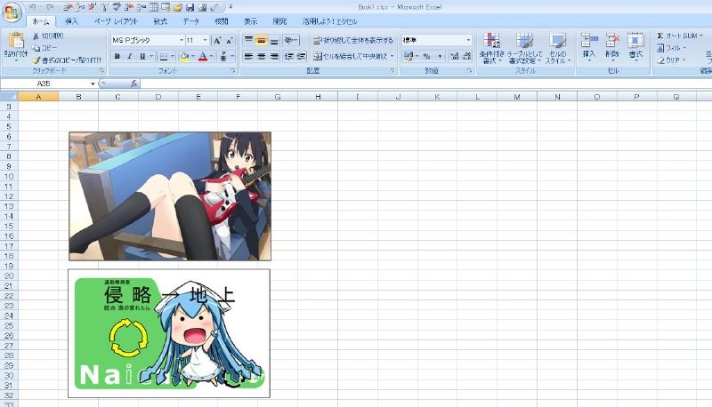This screenshot has width=712, height=407.
Task: Select the guitar girl picture
Action: (x=170, y=196)
